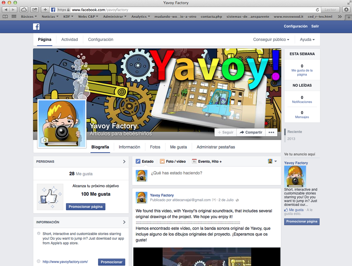Click Promocionar página under 100 Me gusta
Screen dimensions: 352x266
[86, 207]
